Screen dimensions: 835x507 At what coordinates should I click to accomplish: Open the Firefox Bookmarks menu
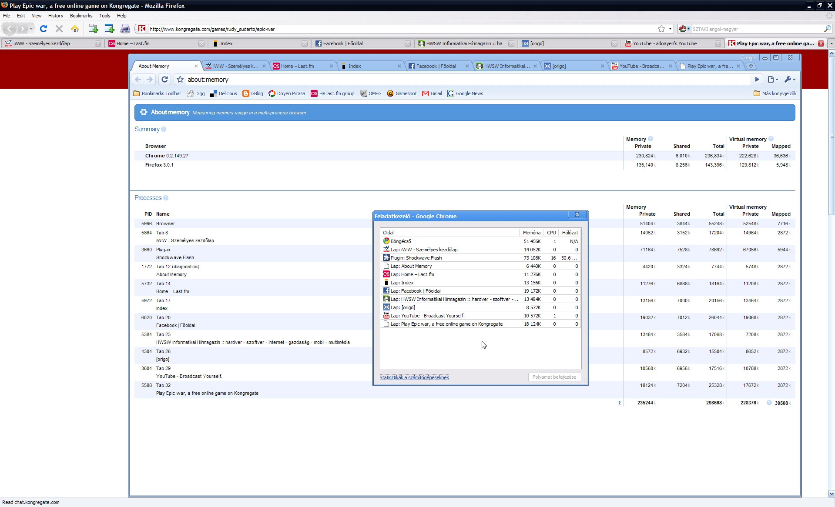(81, 16)
